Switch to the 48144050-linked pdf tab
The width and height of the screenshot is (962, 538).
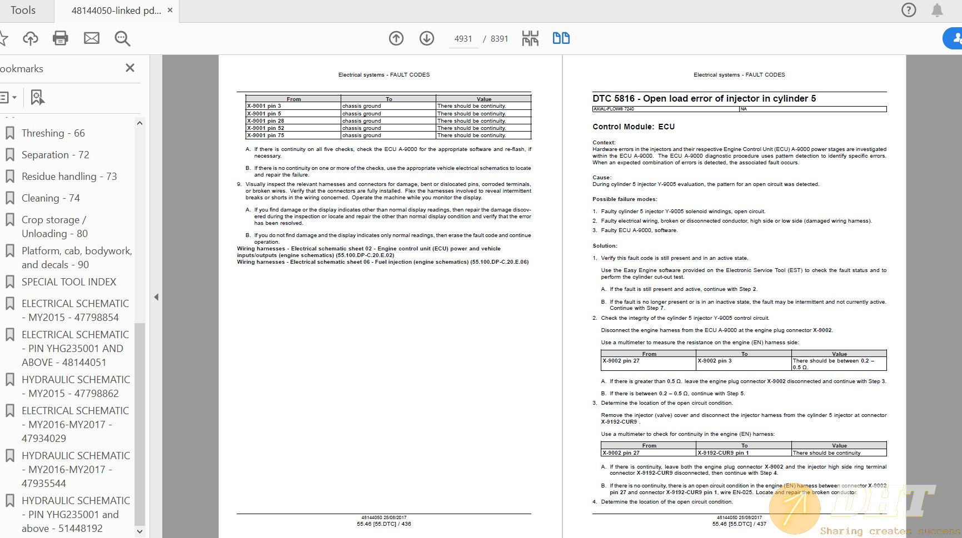[116, 11]
